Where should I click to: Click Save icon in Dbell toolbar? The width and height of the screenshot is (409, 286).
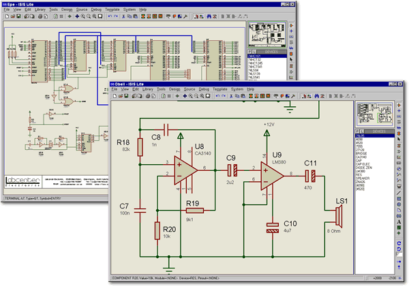[126, 96]
